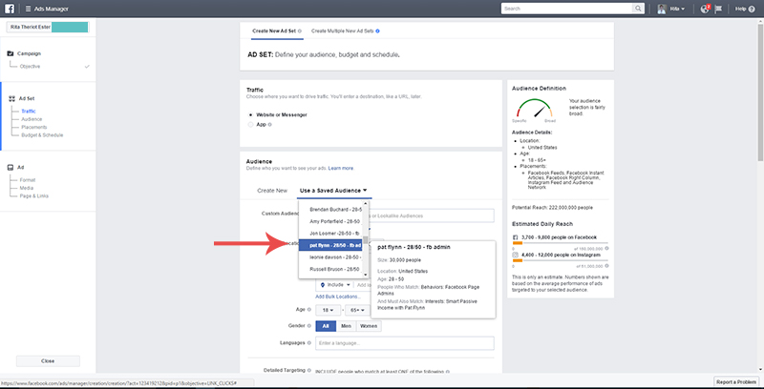Click the saved audience list scrollbar
This screenshot has width=764, height=389.
point(366,239)
